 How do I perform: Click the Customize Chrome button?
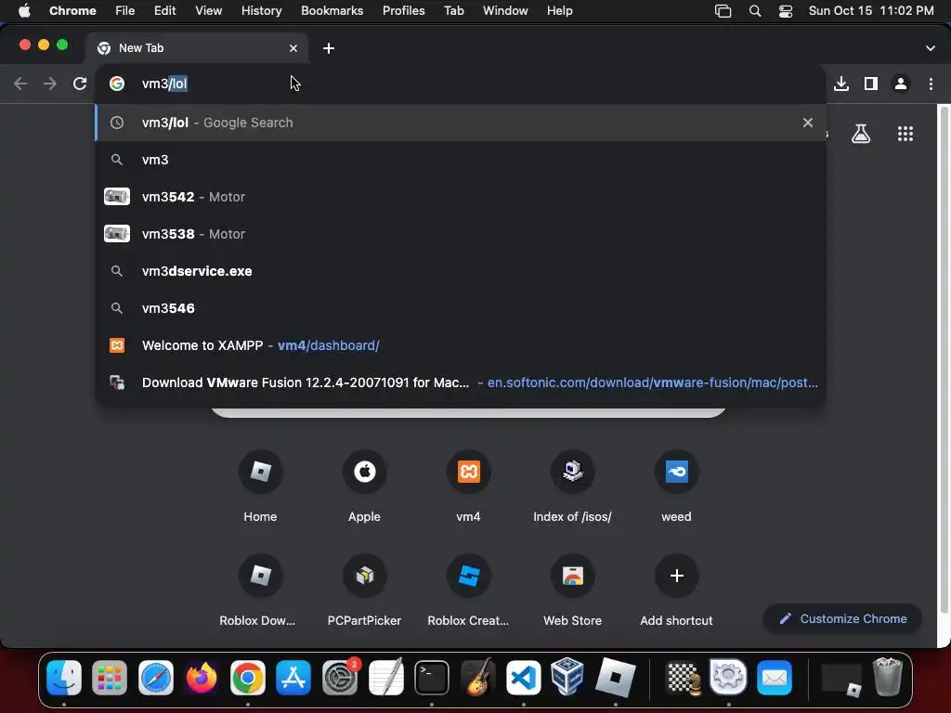tap(842, 618)
